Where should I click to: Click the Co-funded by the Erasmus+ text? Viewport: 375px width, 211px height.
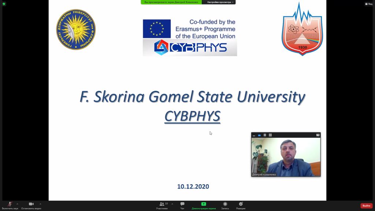205,29
